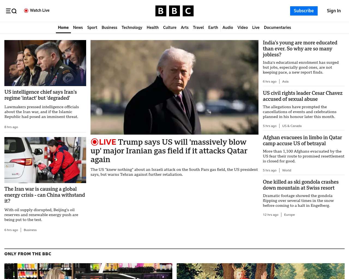
Task: Click the '12 hrs ago' timestamp
Action: [270, 215]
